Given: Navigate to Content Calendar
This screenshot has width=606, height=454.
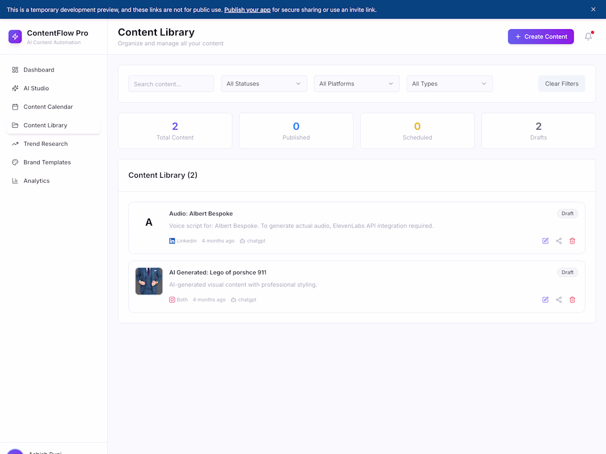Looking at the screenshot, I should [54, 107].
